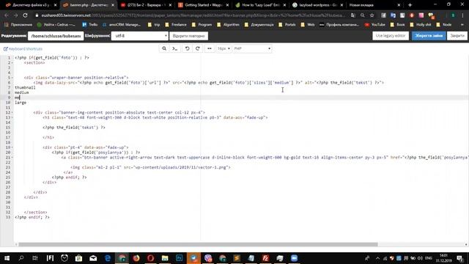Save the file with blue button
469x264 pixels.
pyautogui.click(x=429, y=36)
